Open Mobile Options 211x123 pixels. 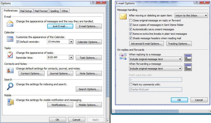point(89,105)
